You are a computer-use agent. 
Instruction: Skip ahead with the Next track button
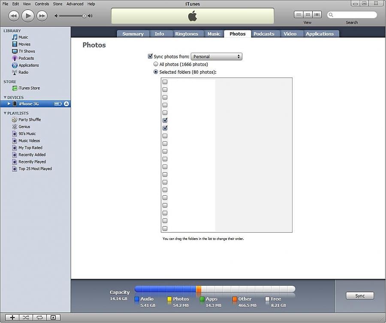pos(42,16)
